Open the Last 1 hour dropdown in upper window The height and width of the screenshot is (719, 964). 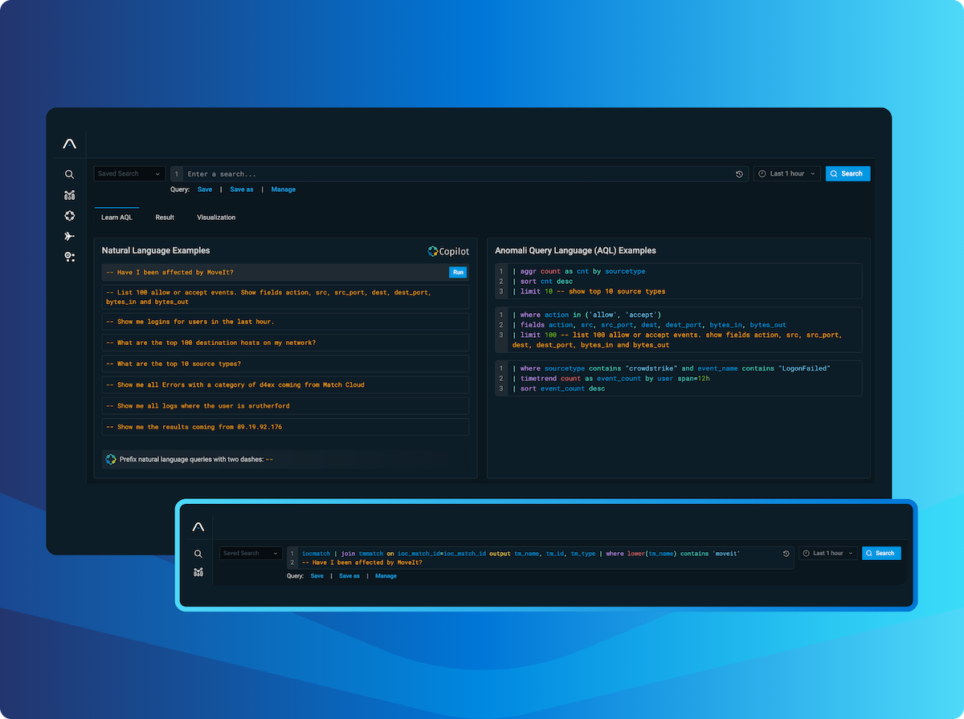[x=786, y=173]
